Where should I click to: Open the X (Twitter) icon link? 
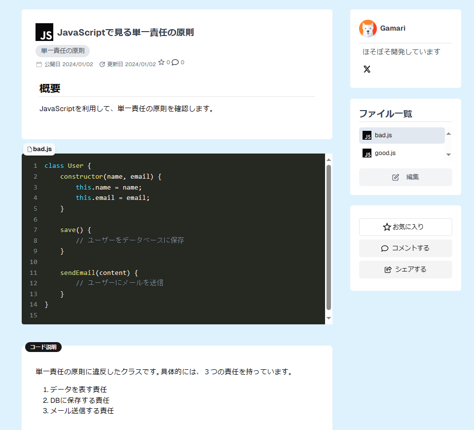click(366, 69)
